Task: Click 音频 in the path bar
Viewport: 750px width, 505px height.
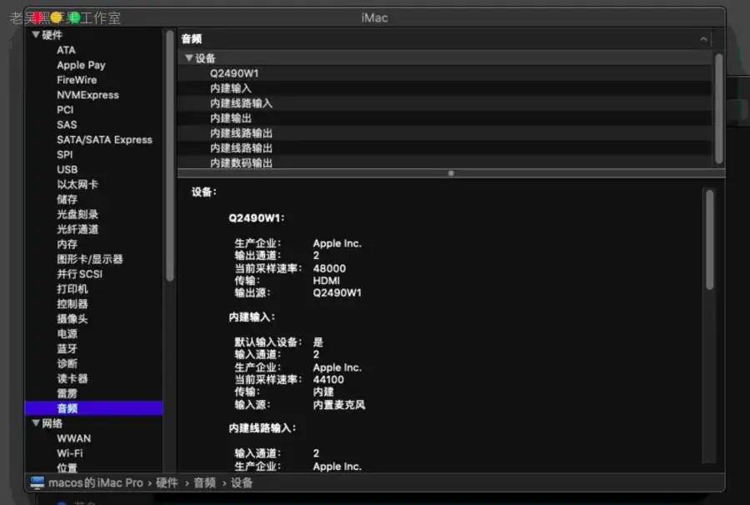Action: pos(205,482)
